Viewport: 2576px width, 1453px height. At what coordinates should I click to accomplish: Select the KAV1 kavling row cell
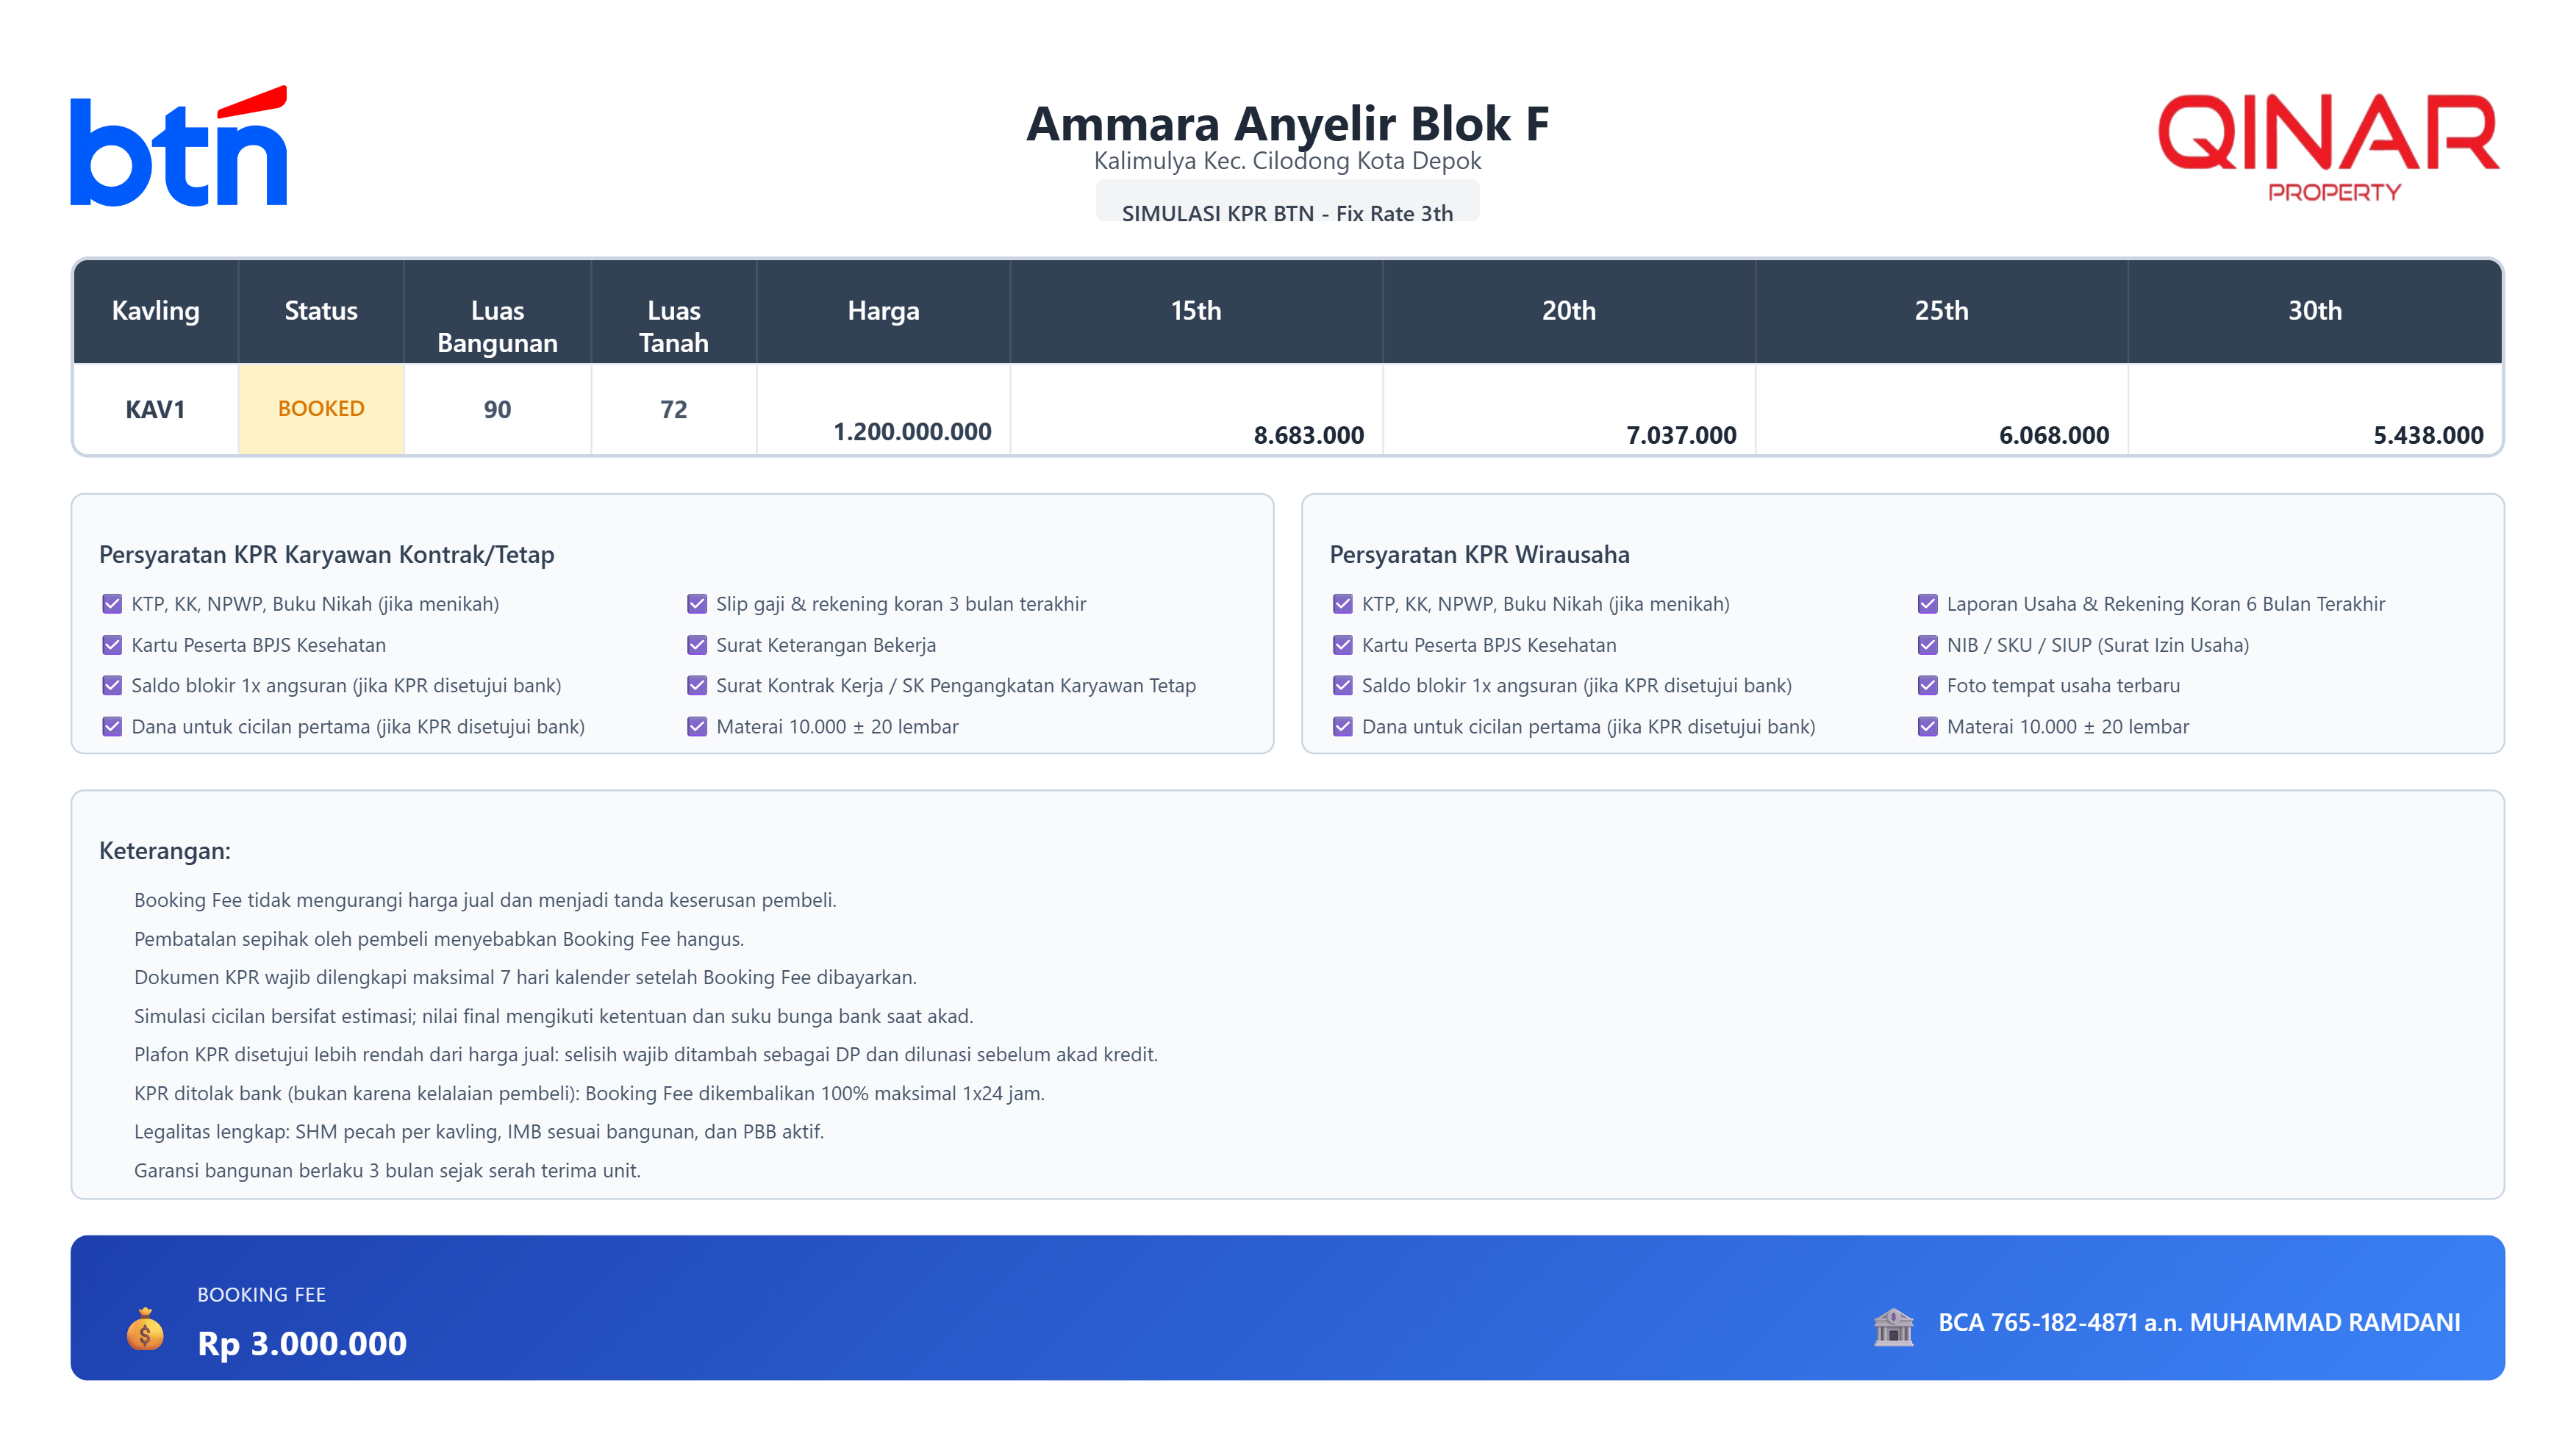155,409
